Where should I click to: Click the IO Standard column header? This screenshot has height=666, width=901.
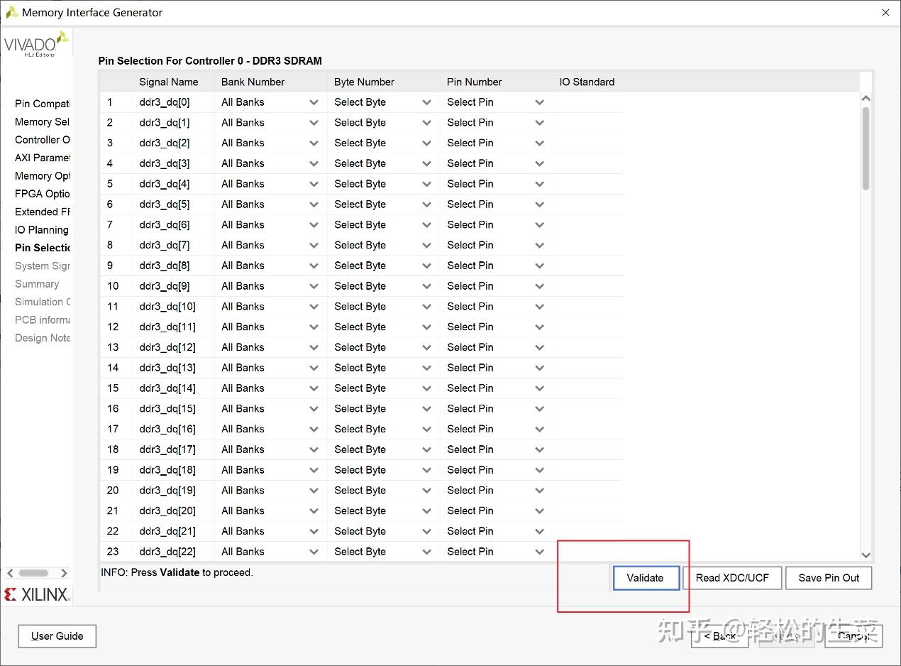tap(587, 82)
